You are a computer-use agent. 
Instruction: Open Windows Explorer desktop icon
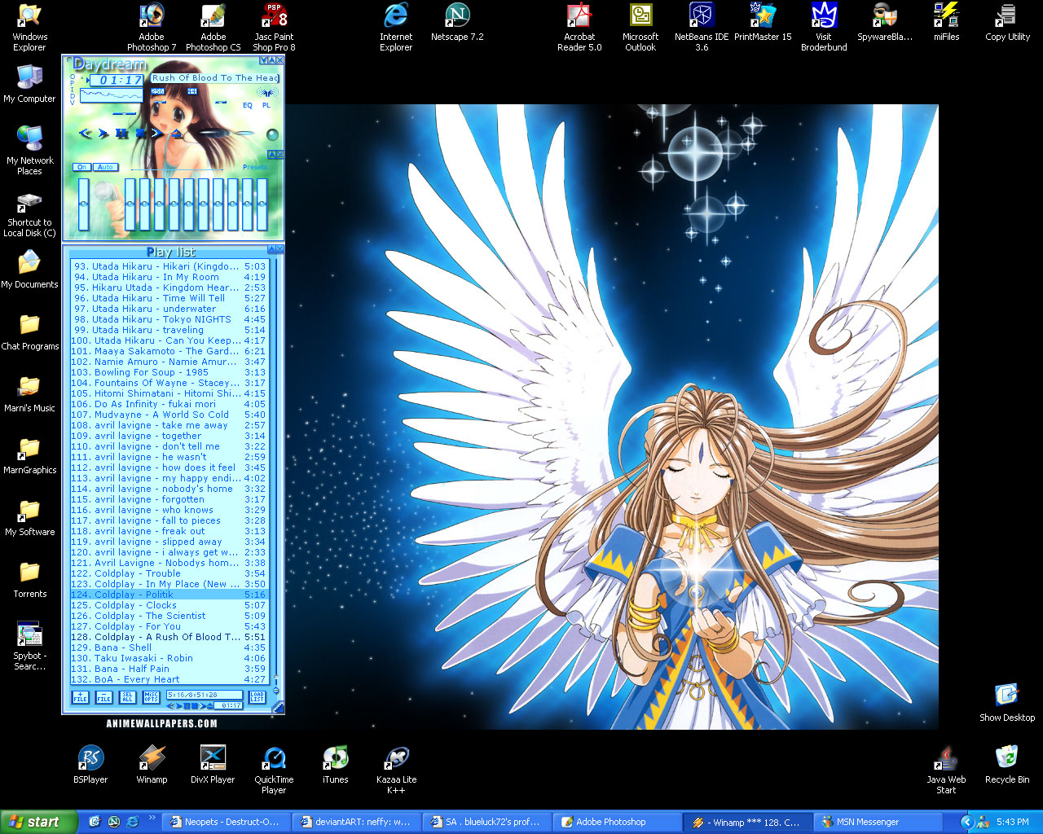point(29,27)
